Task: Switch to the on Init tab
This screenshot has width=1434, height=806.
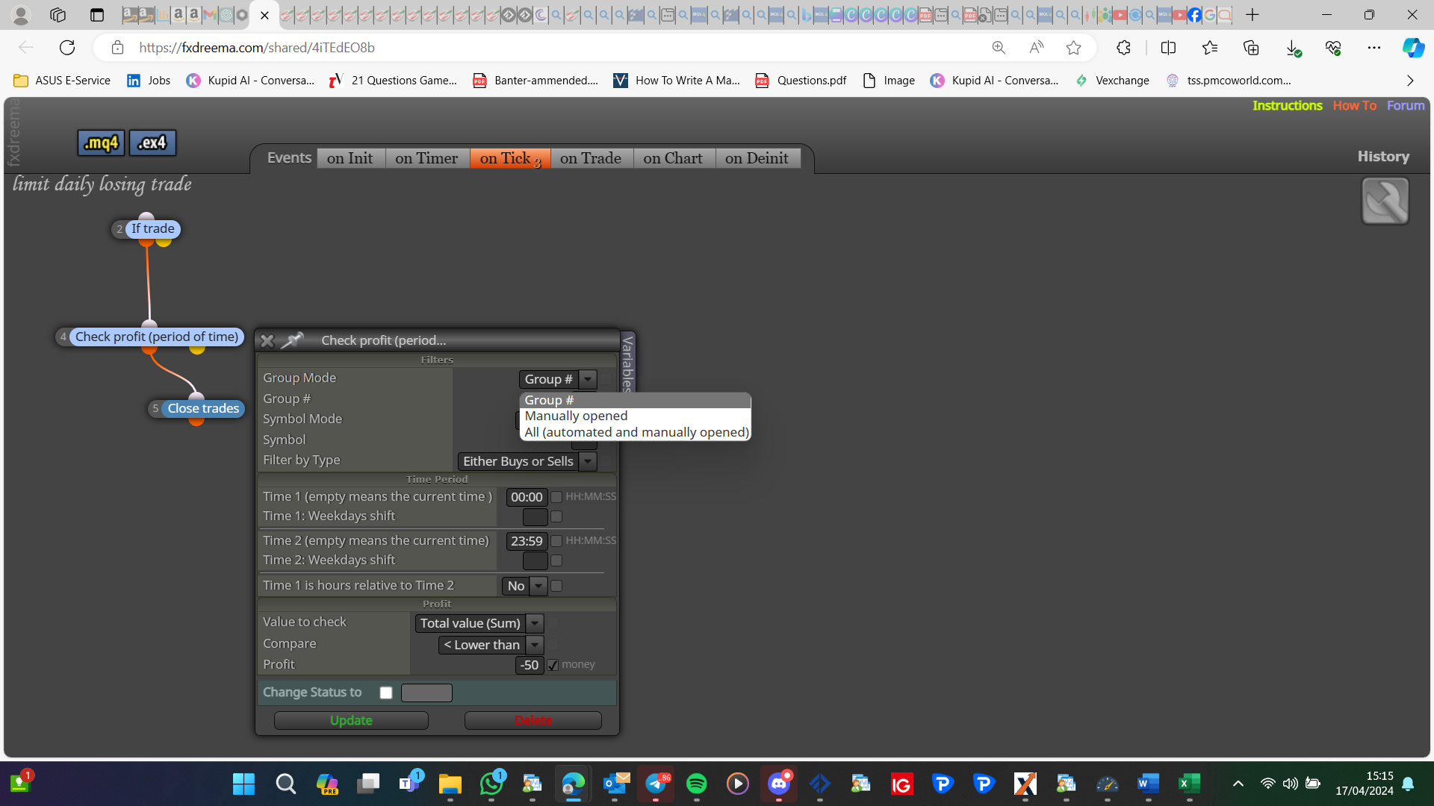Action: (x=350, y=158)
